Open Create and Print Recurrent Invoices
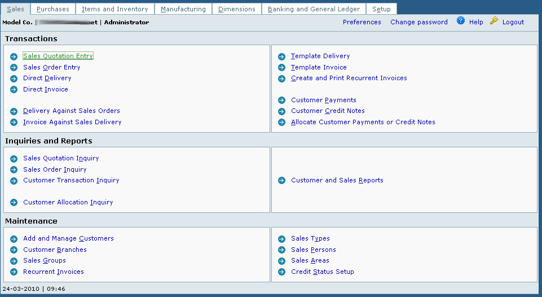The width and height of the screenshot is (542, 297). (x=349, y=78)
